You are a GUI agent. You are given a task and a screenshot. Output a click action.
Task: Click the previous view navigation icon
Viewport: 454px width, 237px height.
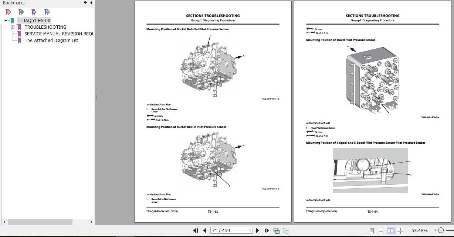click(x=276, y=230)
